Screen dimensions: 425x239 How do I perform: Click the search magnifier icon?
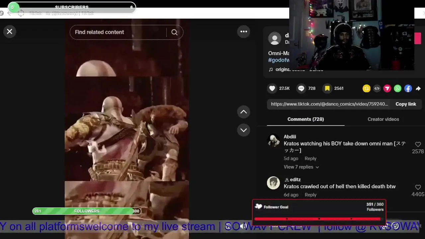[x=174, y=32]
